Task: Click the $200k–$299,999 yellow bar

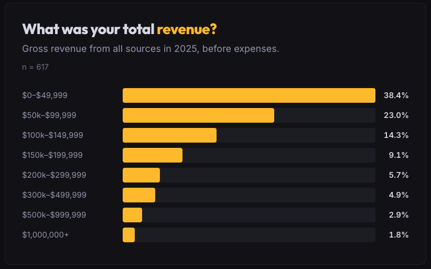Action: (x=141, y=175)
